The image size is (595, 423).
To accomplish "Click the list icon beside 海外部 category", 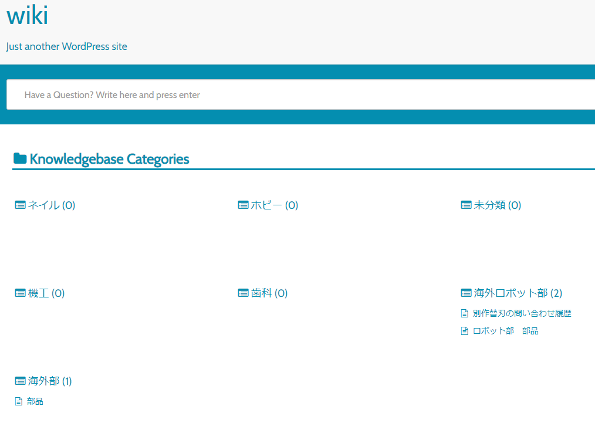I will pos(21,381).
